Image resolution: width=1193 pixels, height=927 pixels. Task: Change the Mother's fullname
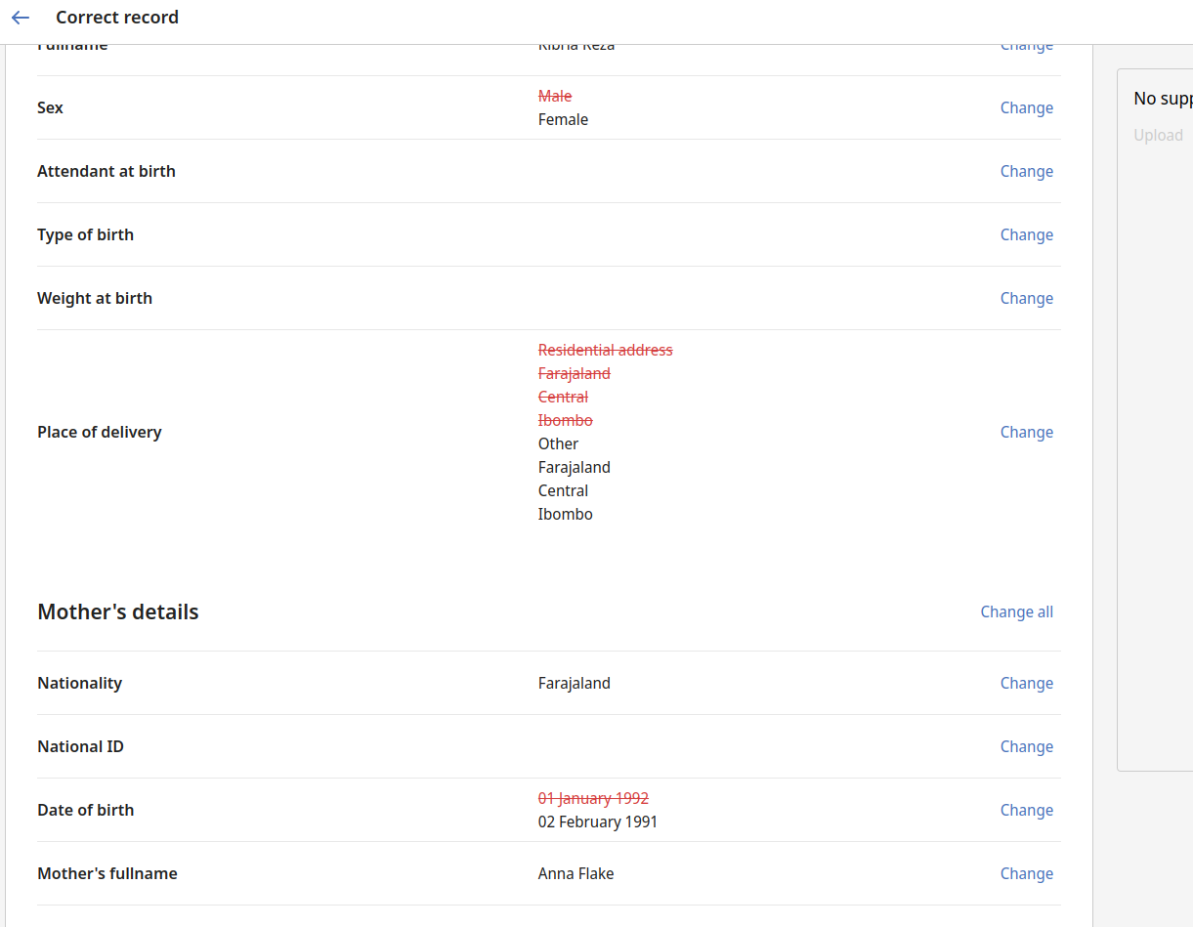(1026, 873)
